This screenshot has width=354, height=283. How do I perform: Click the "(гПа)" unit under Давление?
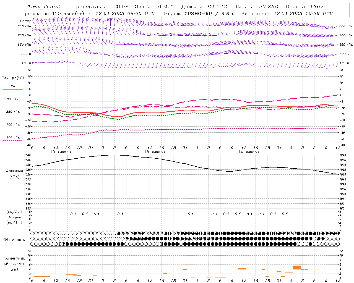point(14,177)
